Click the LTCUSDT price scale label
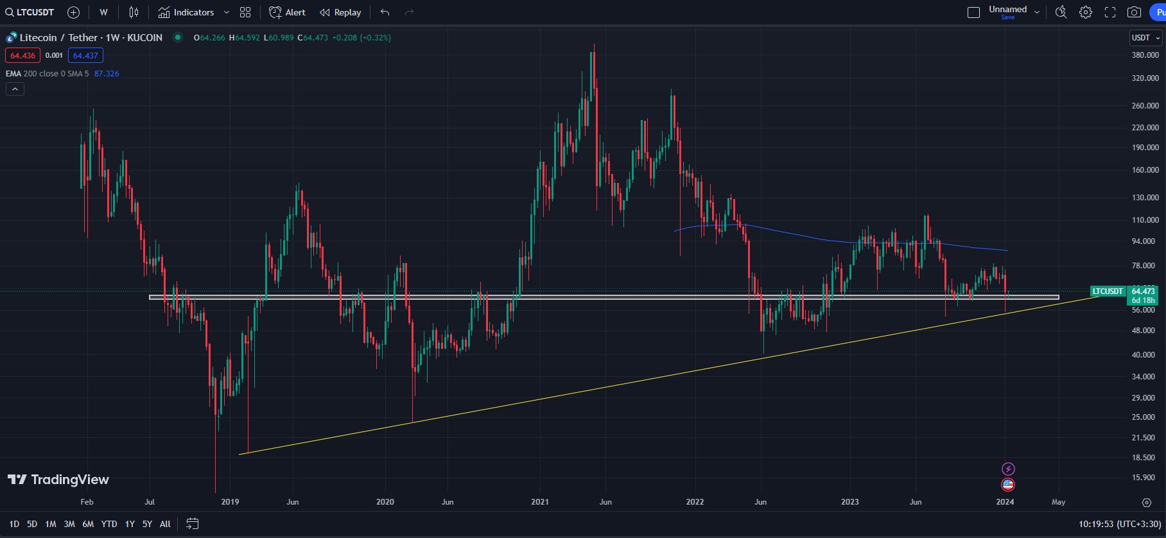The width and height of the screenshot is (1166, 538). [1108, 291]
